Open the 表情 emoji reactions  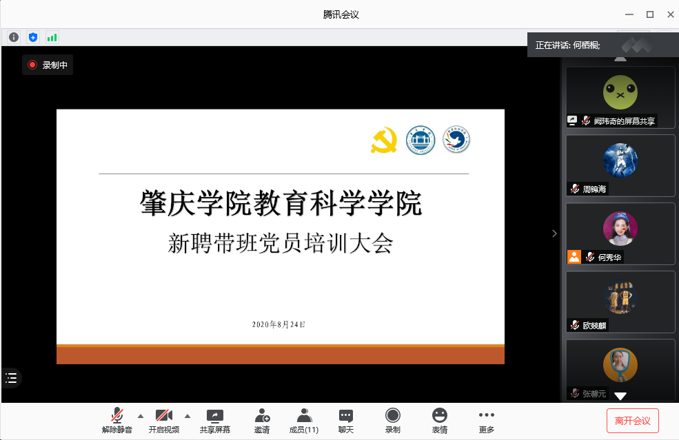[x=439, y=420]
